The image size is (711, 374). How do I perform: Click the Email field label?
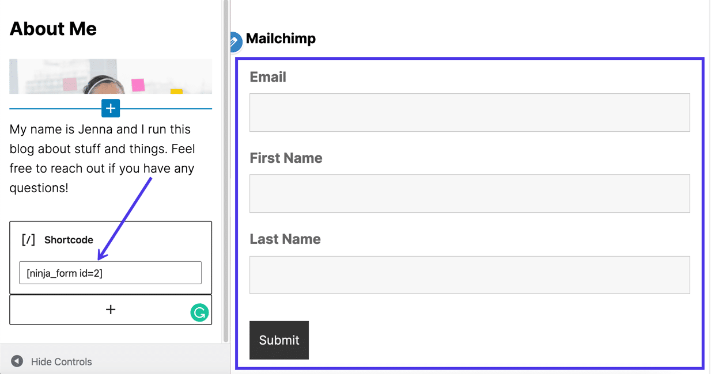point(267,77)
